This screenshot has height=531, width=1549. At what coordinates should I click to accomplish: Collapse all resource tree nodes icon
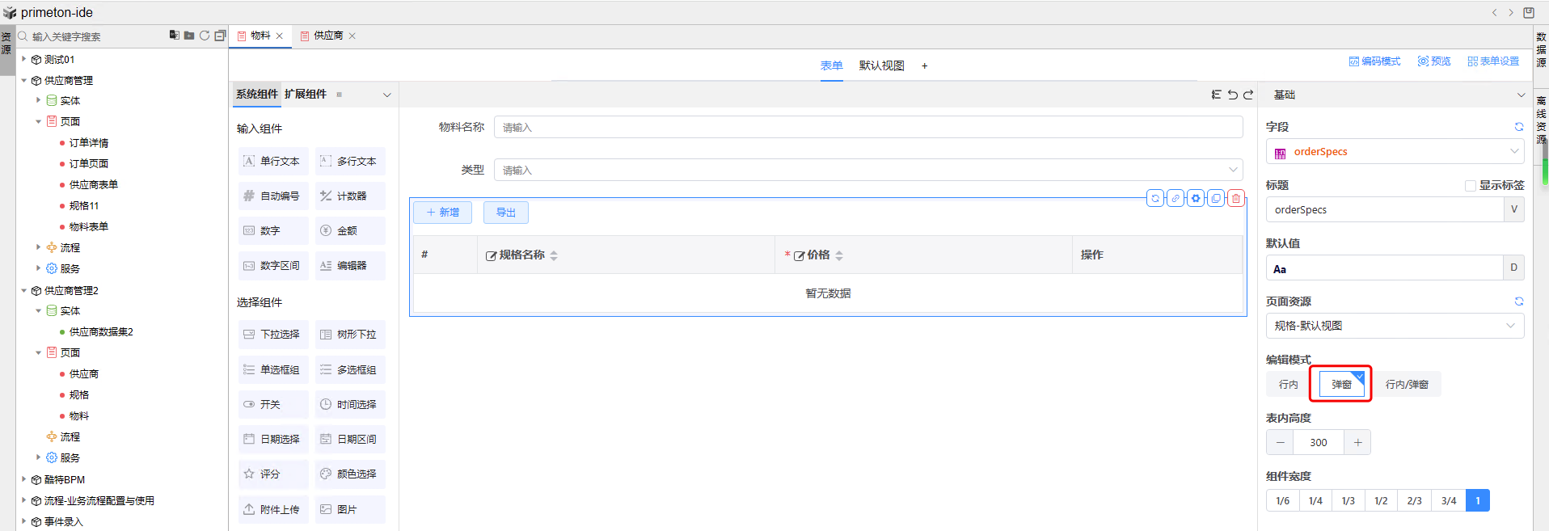coord(220,36)
